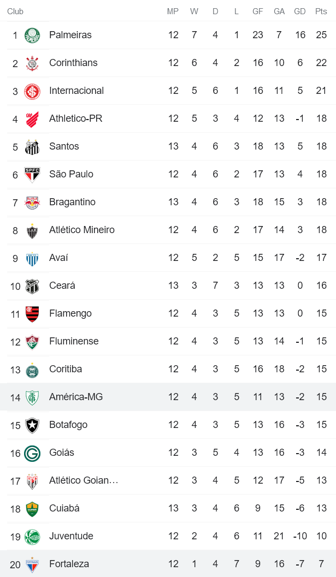The height and width of the screenshot is (577, 336).
Task: Click the Club column header
Action: 15,11
